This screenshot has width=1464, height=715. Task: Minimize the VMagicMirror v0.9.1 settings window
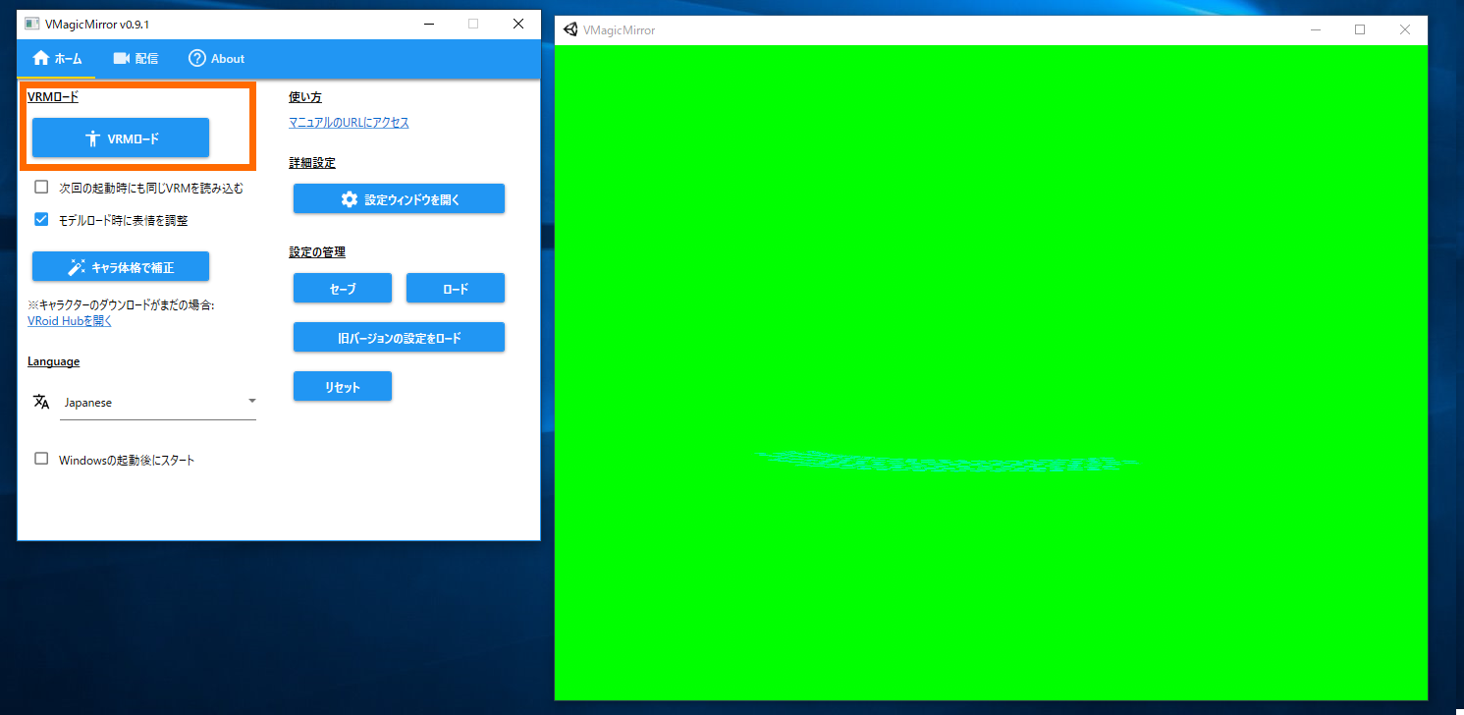427,23
